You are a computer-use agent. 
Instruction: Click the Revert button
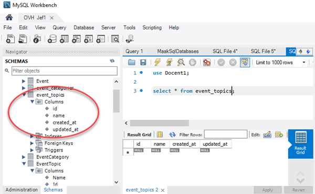[298, 190]
